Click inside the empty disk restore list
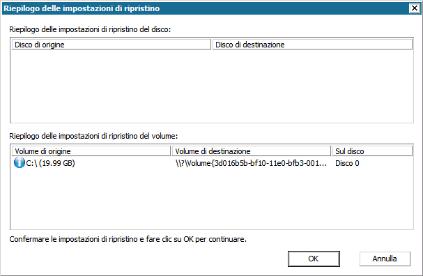The width and height of the screenshot is (423, 276). [x=212, y=86]
